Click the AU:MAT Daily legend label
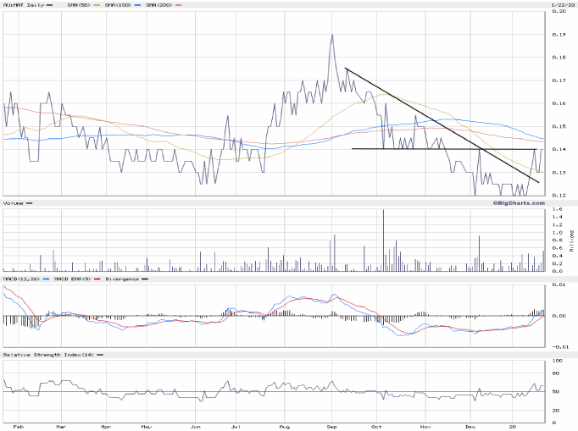Image resolution: width=578 pixels, height=431 pixels. [x=21, y=6]
